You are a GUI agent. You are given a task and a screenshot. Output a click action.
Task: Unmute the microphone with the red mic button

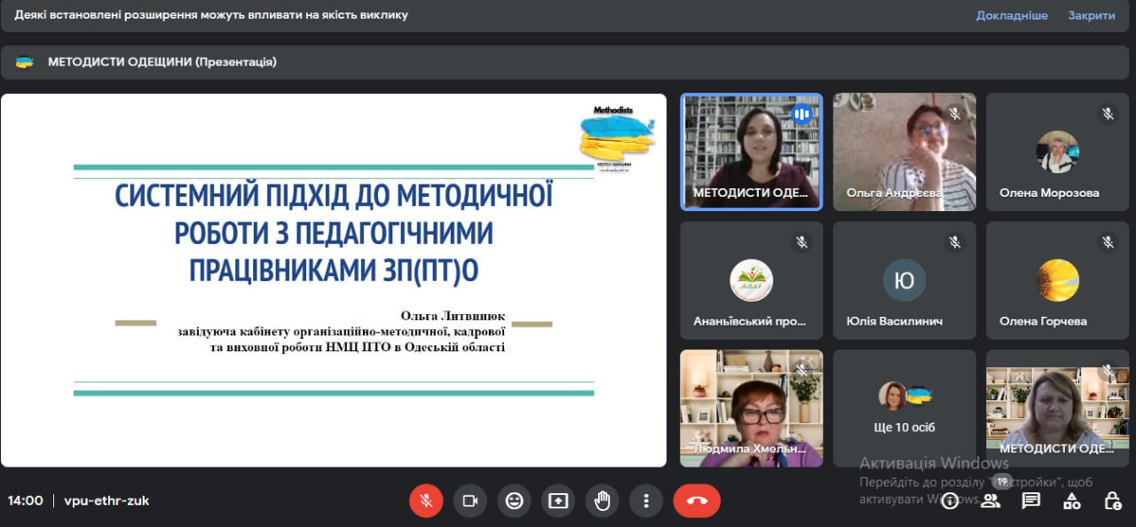(426, 501)
